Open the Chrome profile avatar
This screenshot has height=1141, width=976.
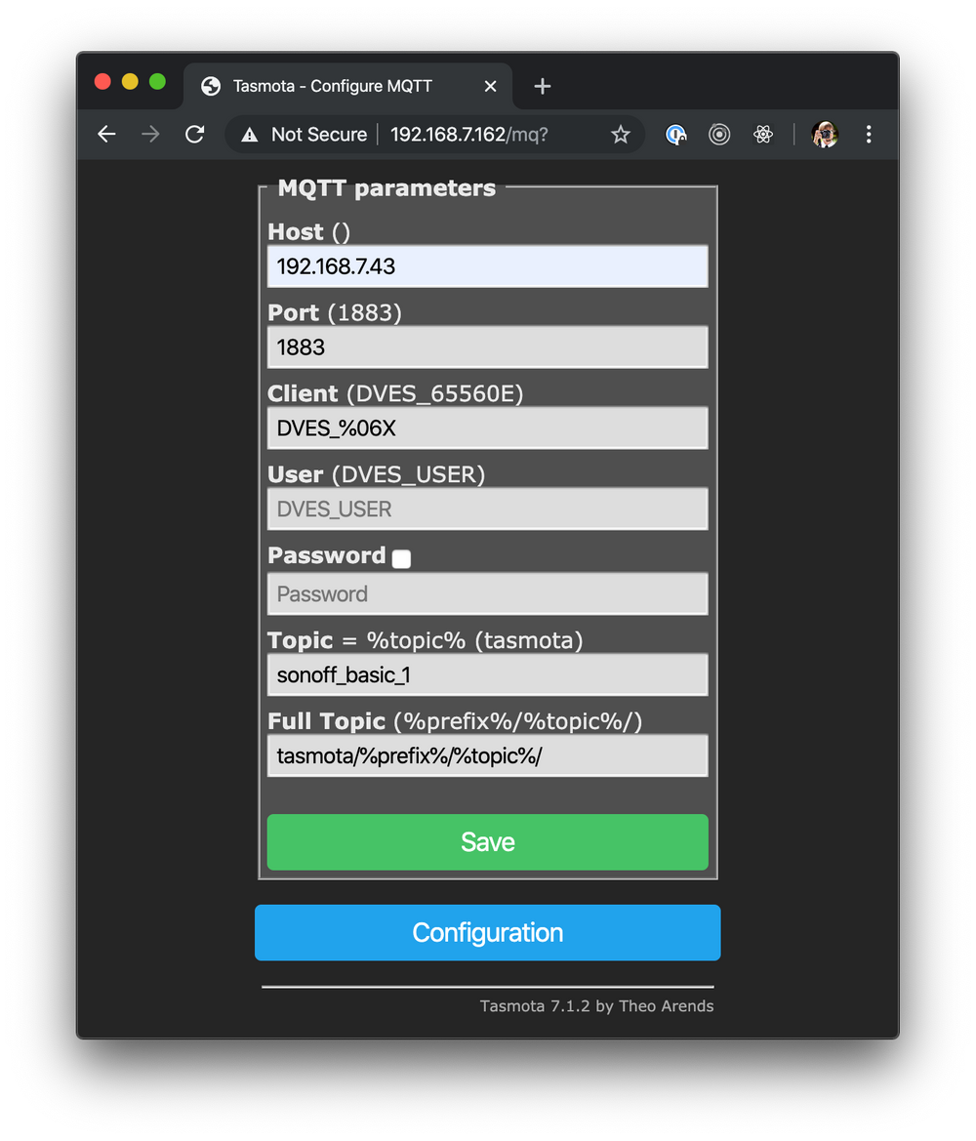pyautogui.click(x=825, y=135)
